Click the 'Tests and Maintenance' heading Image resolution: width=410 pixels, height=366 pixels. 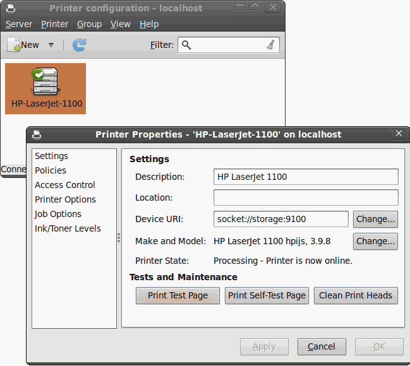coord(183,277)
